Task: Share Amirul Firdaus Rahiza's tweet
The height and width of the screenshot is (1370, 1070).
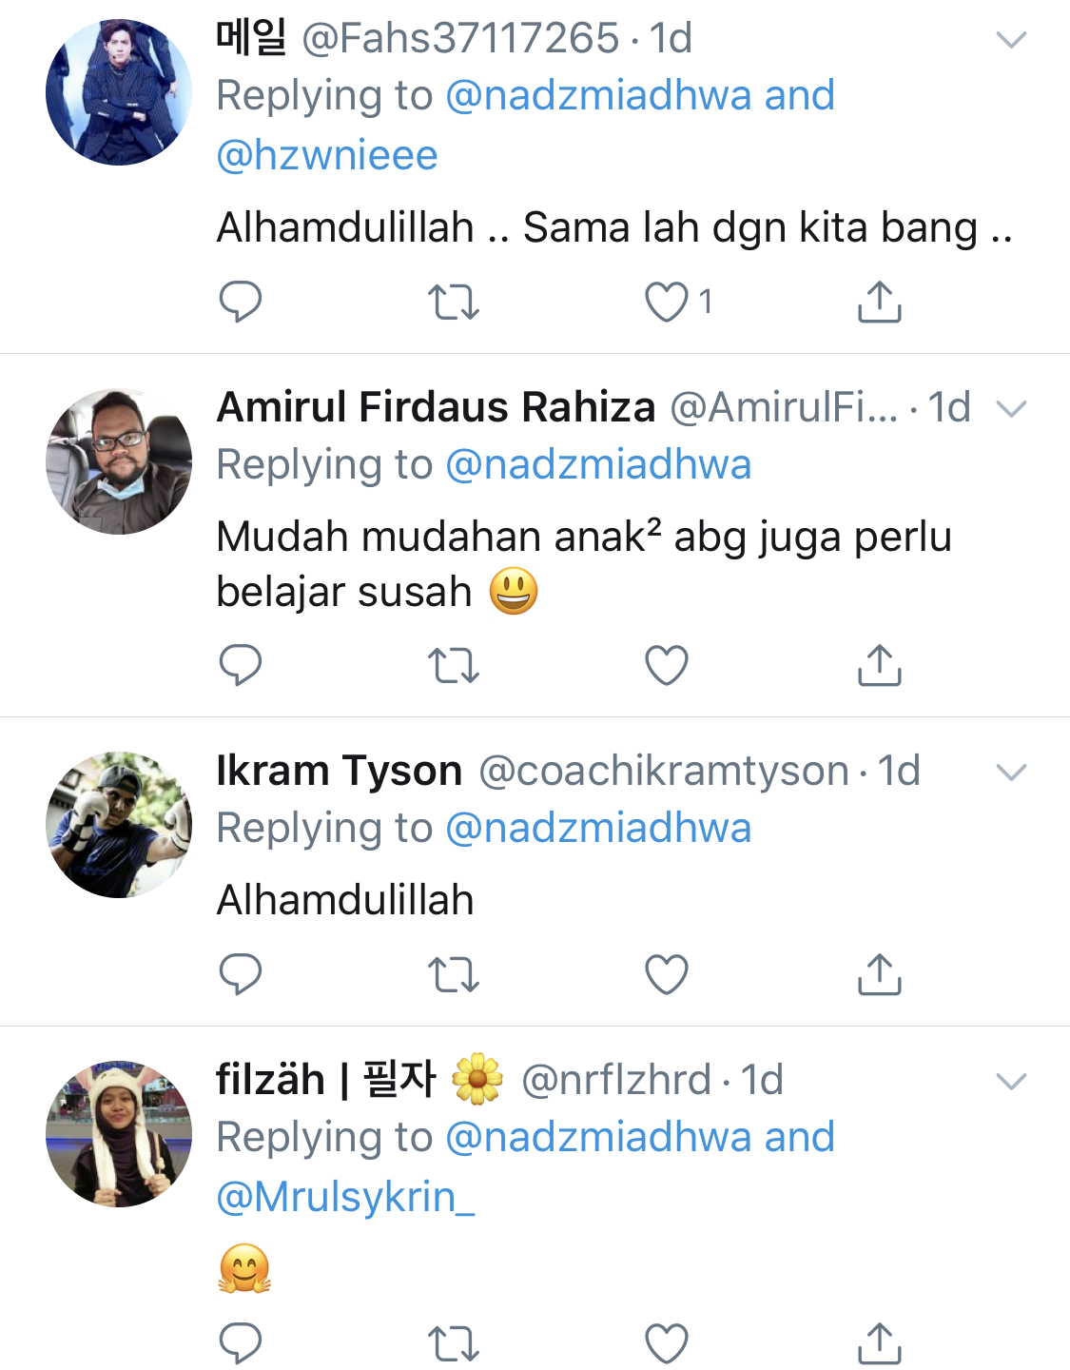Action: (x=879, y=665)
